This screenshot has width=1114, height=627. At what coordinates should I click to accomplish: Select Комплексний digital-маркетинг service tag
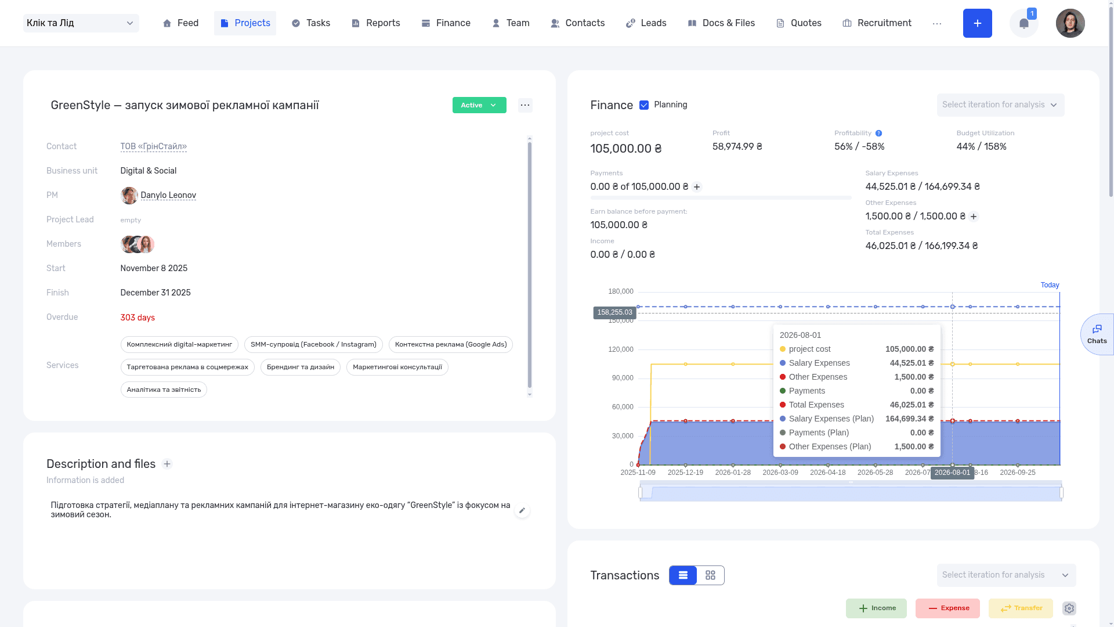[x=179, y=344]
